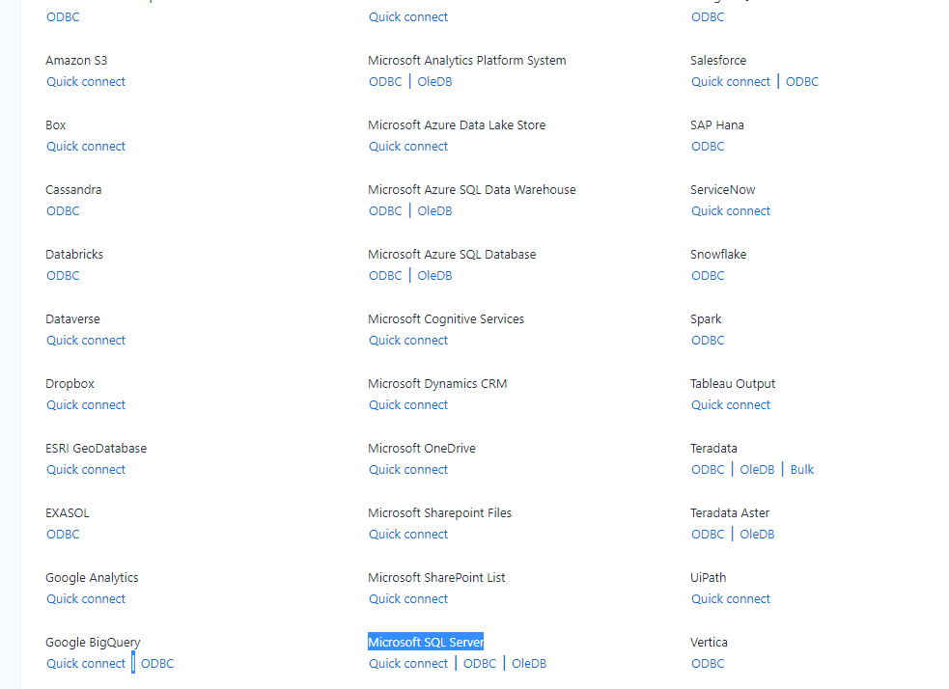The width and height of the screenshot is (949, 689).
Task: Quick connect to Microsoft Azure Data Lake Store
Action: [407, 146]
